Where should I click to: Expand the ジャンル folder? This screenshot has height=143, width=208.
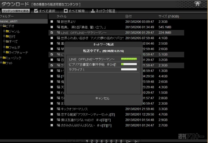pos(4,31)
